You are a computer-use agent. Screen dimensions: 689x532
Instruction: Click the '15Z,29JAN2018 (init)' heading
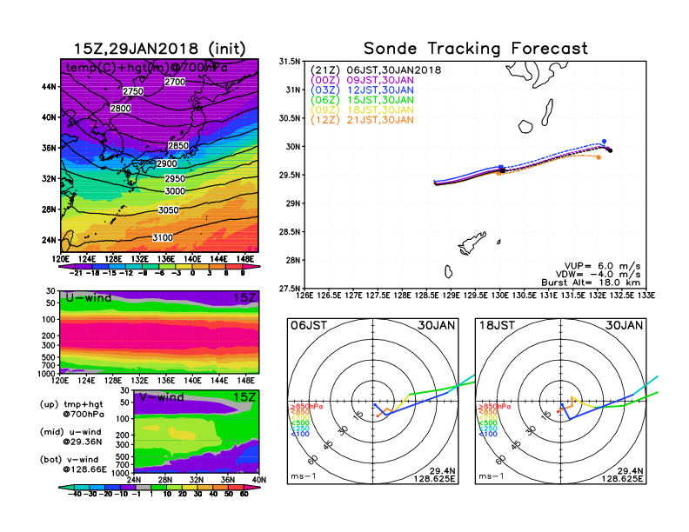(159, 48)
